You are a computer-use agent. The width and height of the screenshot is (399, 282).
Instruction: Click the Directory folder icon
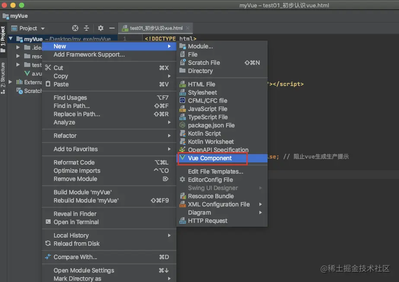182,71
